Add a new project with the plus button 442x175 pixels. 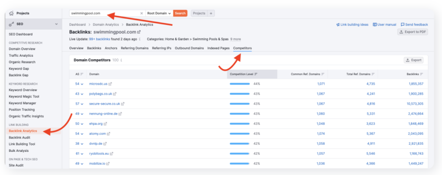click(x=211, y=13)
